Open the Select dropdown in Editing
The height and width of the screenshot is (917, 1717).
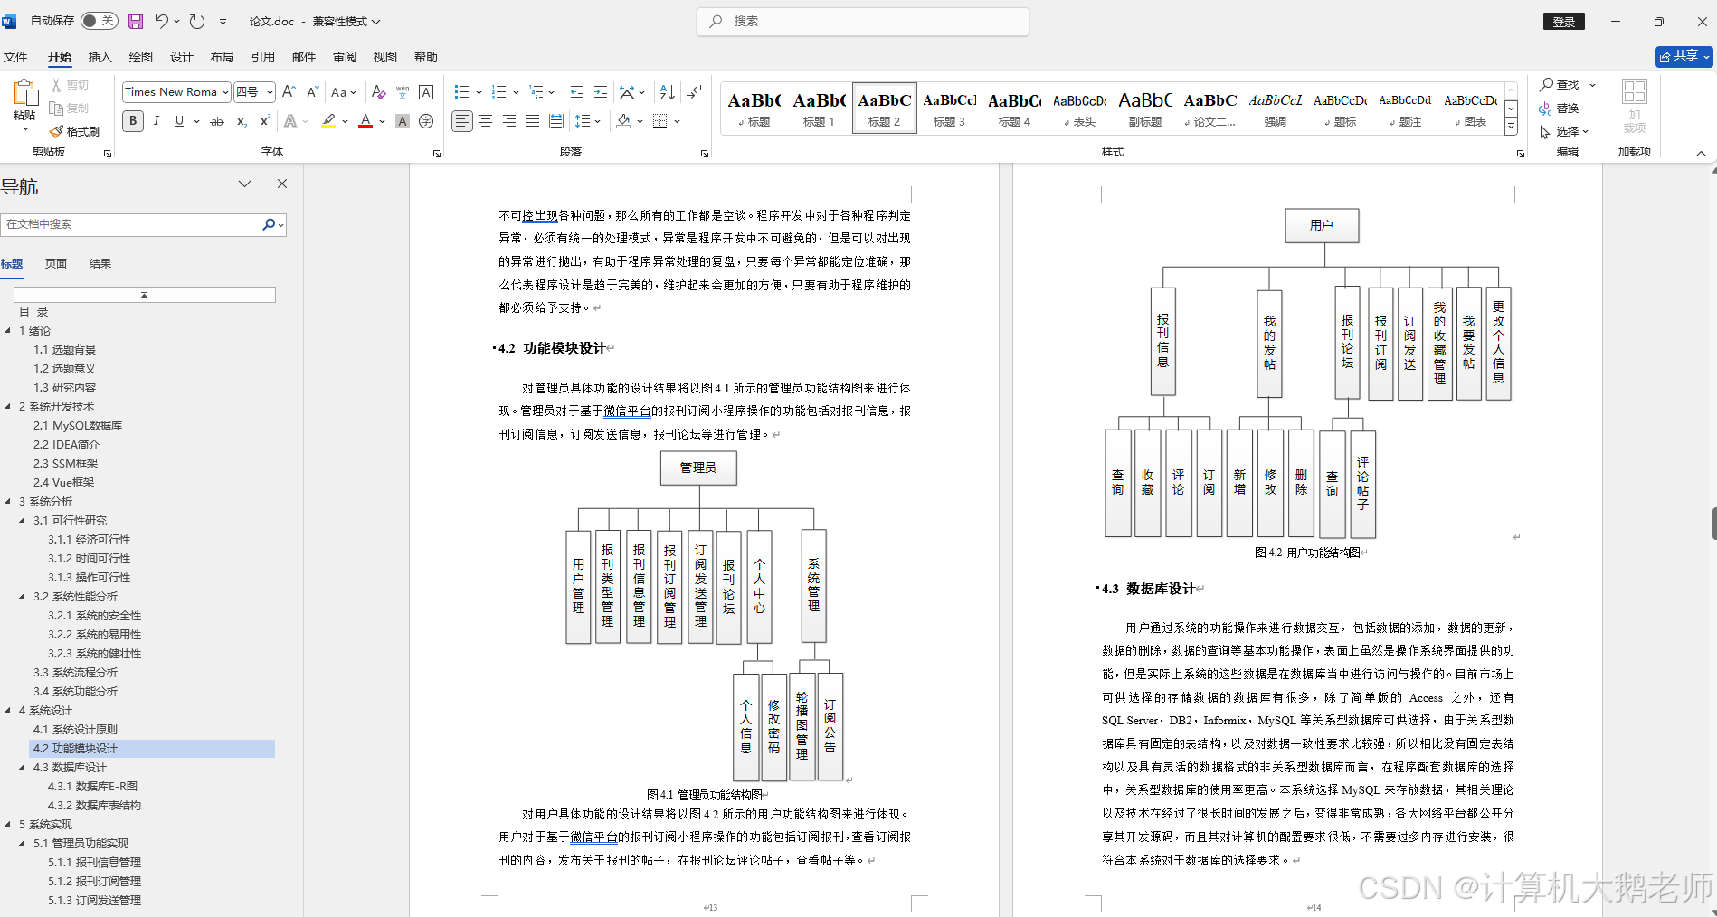[1565, 131]
